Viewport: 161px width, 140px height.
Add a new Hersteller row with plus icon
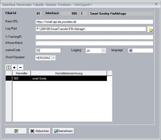[14, 67]
